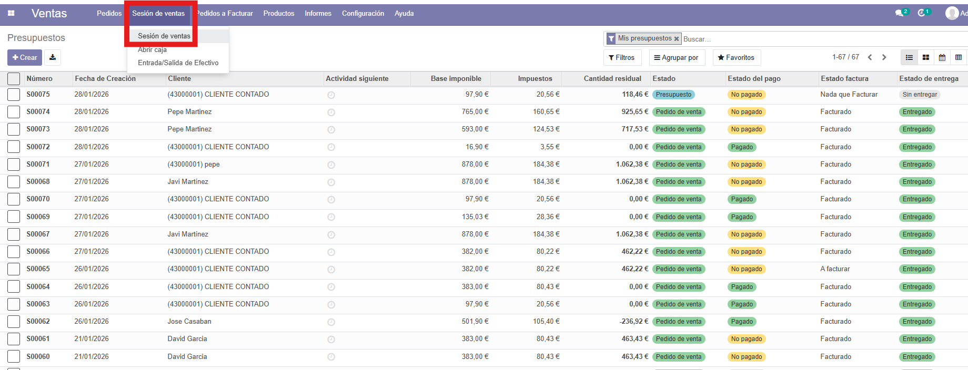Switch to calendar view
The width and height of the screenshot is (968, 370).
[x=942, y=57]
